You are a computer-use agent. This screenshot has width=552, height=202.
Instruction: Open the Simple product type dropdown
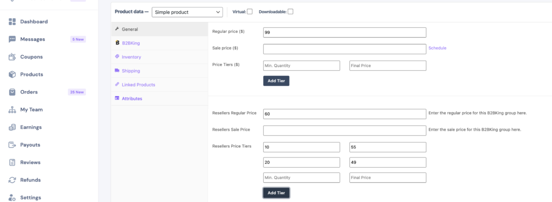187,12
